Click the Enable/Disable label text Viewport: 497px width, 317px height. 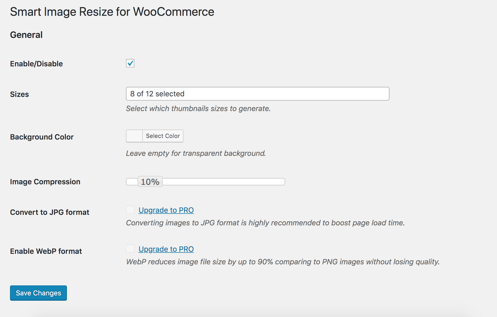pyautogui.click(x=36, y=64)
